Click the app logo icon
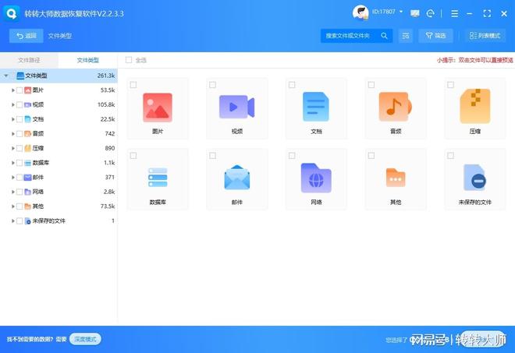This screenshot has height=353, width=515. pyautogui.click(x=11, y=13)
